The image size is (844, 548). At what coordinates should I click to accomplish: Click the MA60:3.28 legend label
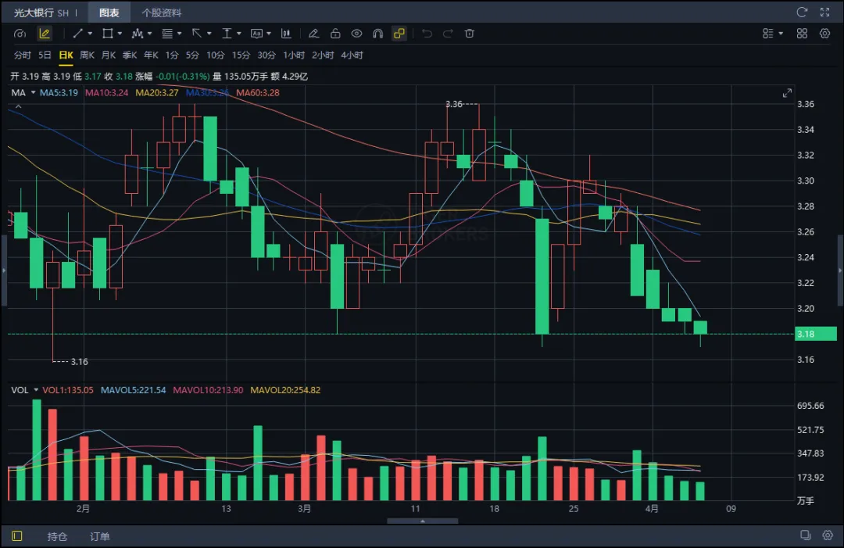click(258, 92)
